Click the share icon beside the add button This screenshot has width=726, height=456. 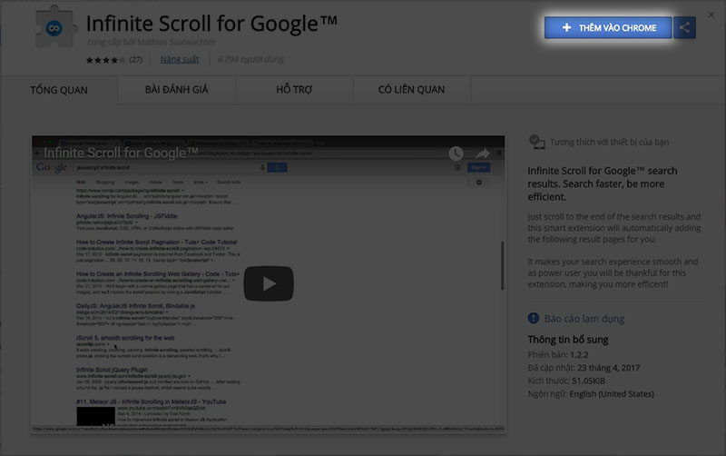coord(685,28)
